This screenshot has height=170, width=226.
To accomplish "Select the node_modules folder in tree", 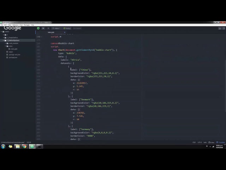I will click(x=13, y=43).
